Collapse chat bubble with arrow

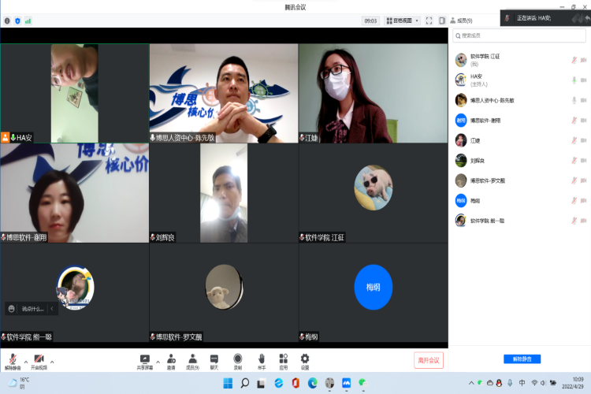click(x=52, y=309)
